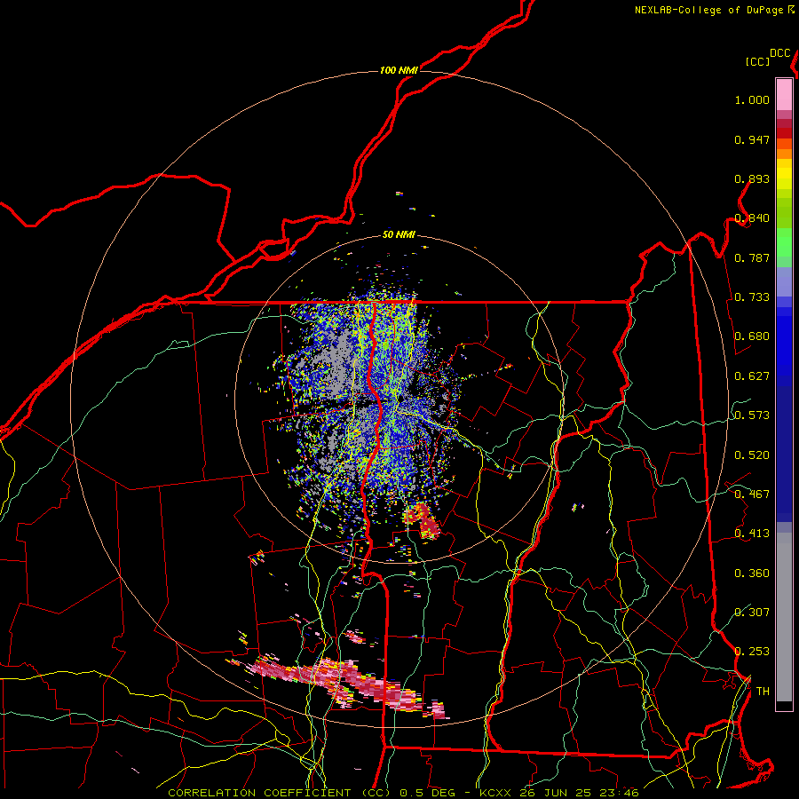Click the KCXX station identifier
This screenshot has height=799, width=799.
[x=494, y=793]
